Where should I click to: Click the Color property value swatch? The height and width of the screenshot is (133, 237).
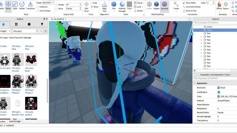pyautogui.click(x=218, y=96)
